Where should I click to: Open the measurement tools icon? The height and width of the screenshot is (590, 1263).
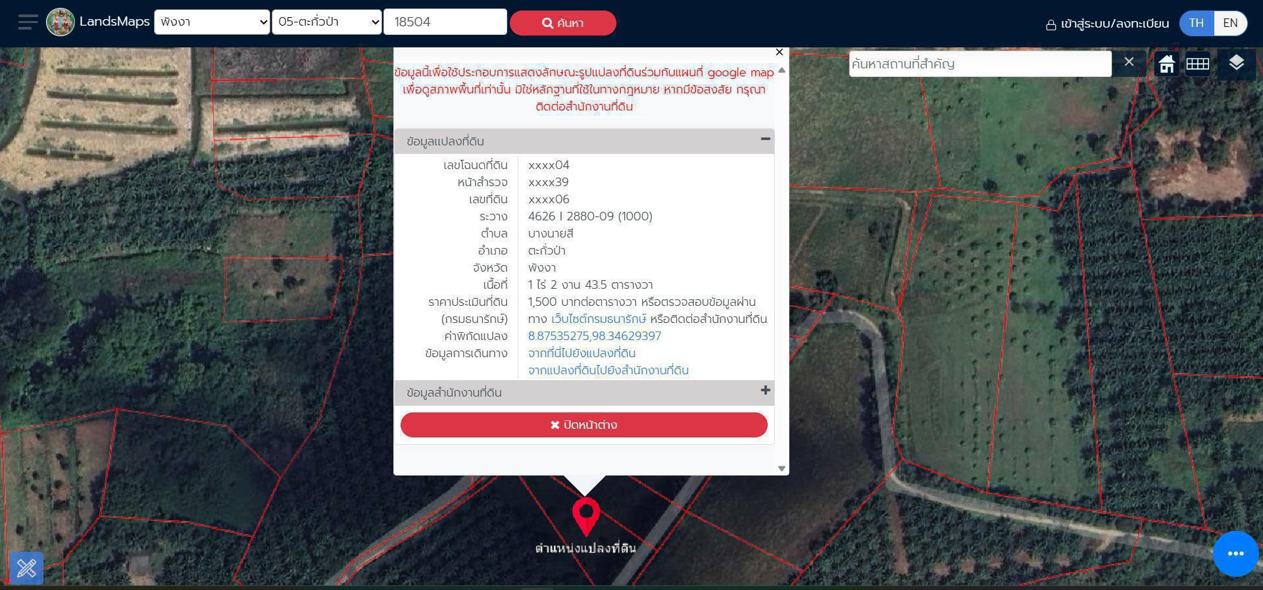(x=26, y=568)
